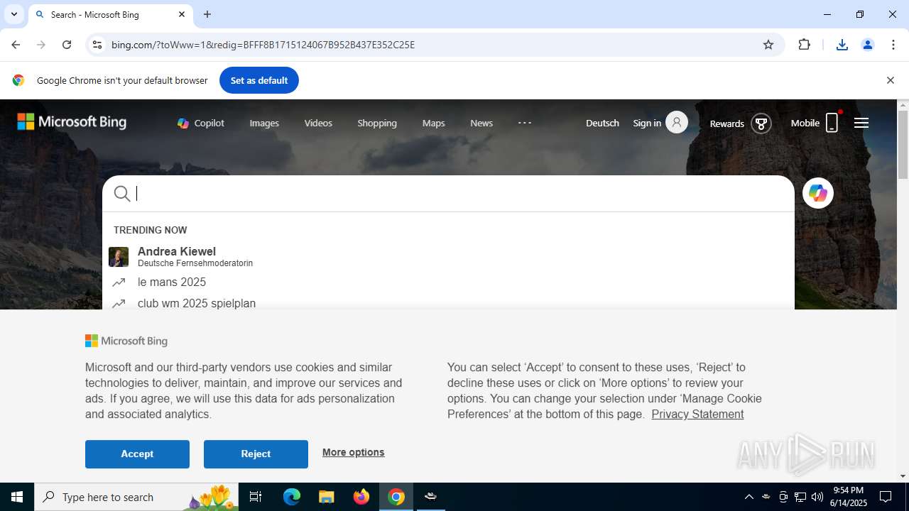Dismiss the default browser infobar
The width and height of the screenshot is (909, 511).
pyautogui.click(x=890, y=80)
